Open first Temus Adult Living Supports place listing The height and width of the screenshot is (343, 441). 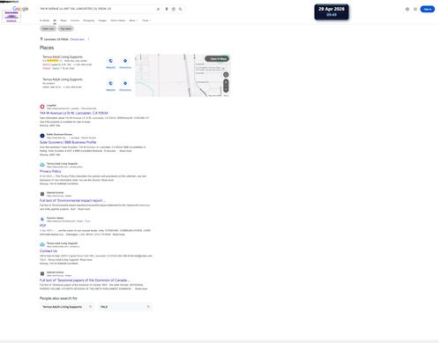coord(63,57)
